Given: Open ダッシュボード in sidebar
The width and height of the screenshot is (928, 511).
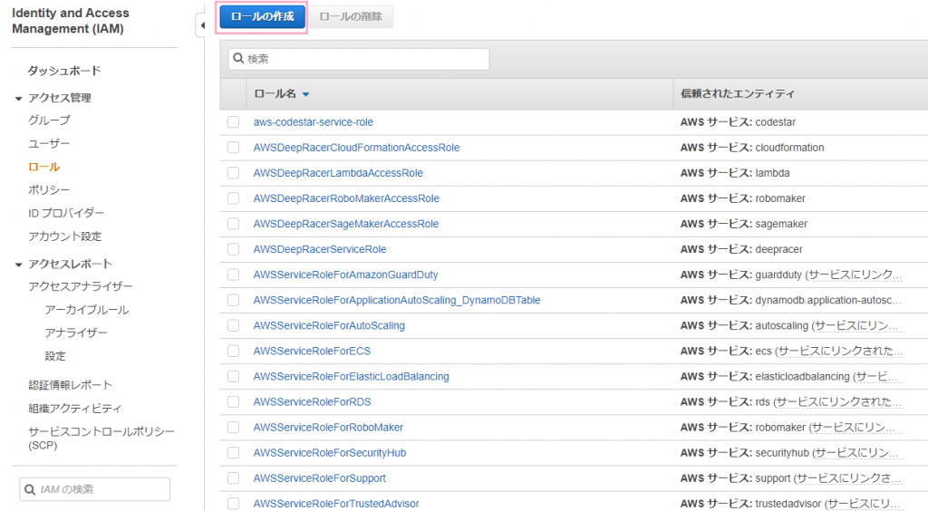Looking at the screenshot, I should click(x=64, y=71).
